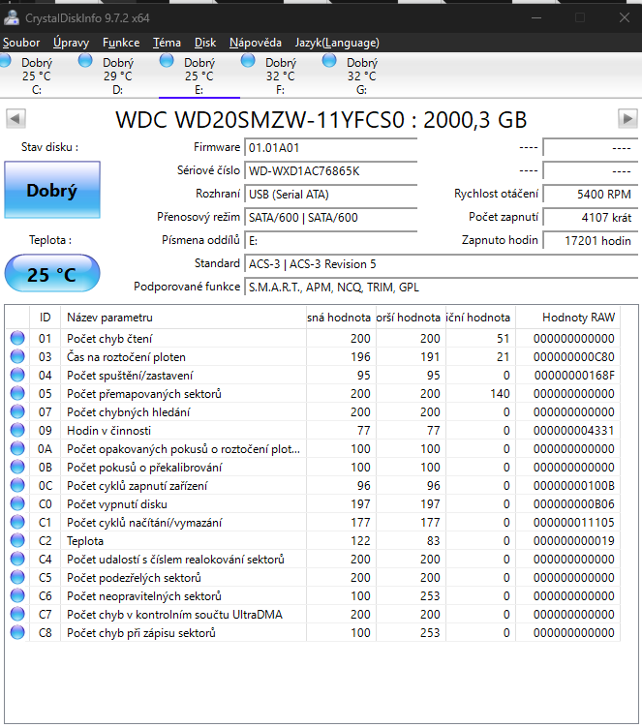Click status orb for attribute 0B
The image size is (642, 728).
click(17, 467)
